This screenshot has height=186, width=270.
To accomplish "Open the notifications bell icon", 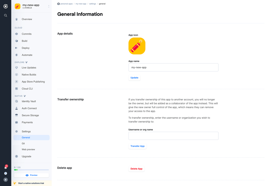I will point(6,167).
